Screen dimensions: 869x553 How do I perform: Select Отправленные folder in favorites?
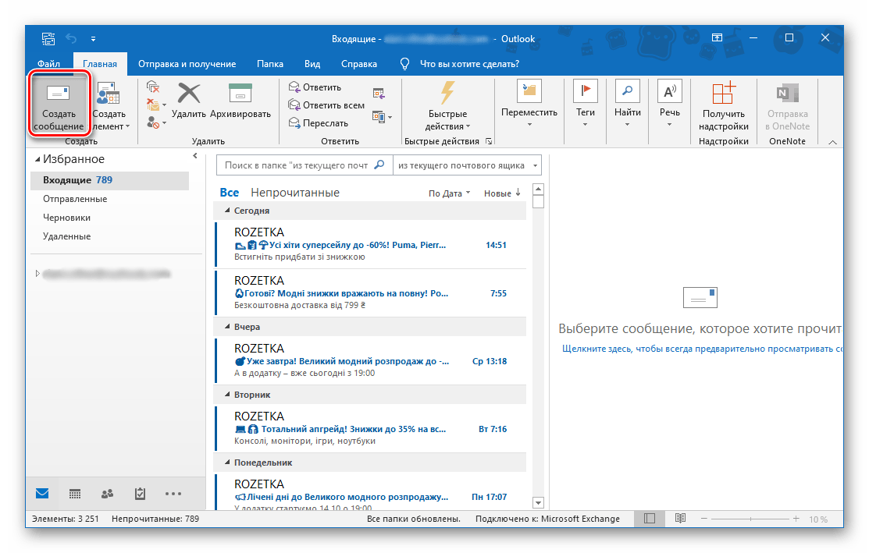[x=75, y=199]
